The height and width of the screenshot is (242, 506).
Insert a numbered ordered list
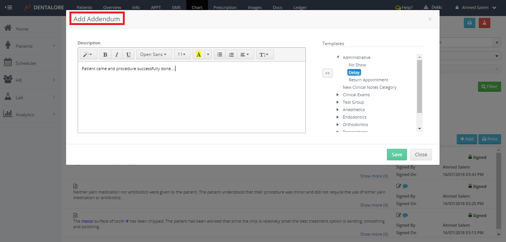click(231, 54)
